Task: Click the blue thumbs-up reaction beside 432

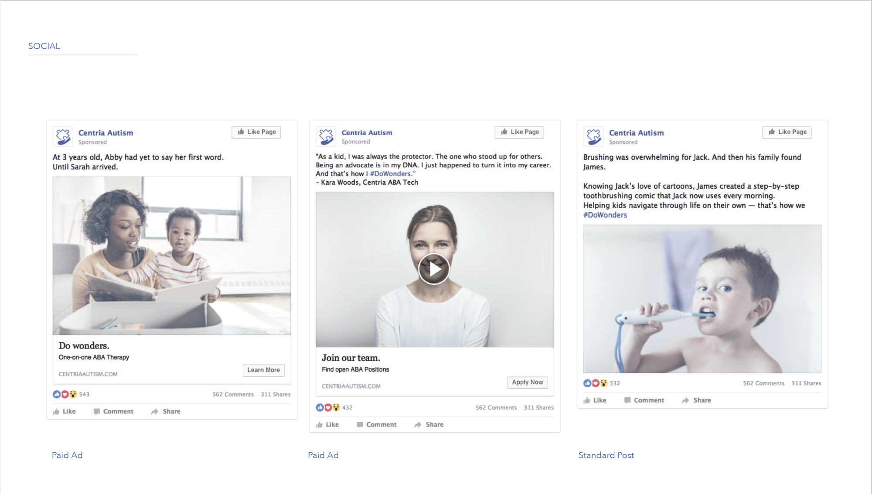Action: pyautogui.click(x=320, y=407)
